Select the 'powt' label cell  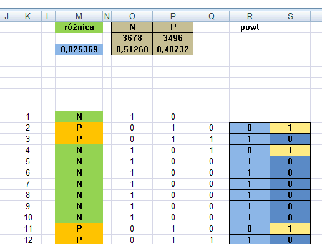point(250,27)
